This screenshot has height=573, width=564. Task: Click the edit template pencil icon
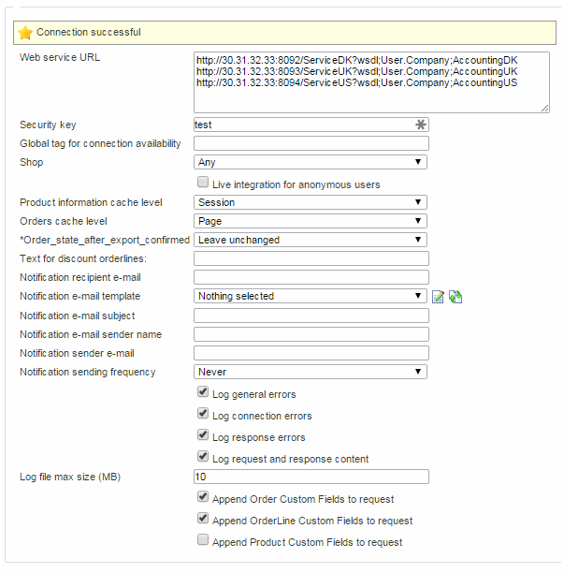tap(438, 297)
